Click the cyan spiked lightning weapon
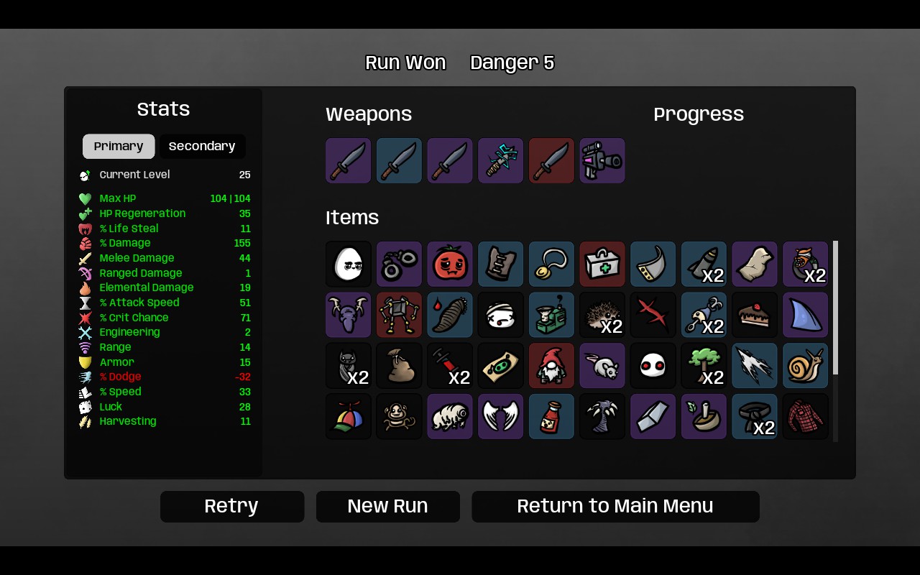920x575 pixels. tap(501, 161)
